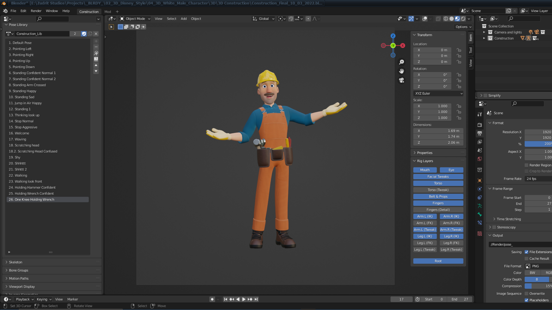Toggle camera view icon in viewport
This screenshot has width=552, height=310.
tap(402, 80)
